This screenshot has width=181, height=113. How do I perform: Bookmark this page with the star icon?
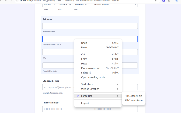tap(156, 1)
